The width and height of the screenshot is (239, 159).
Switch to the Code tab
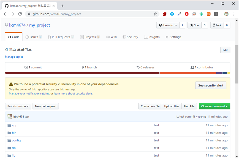click(x=14, y=37)
